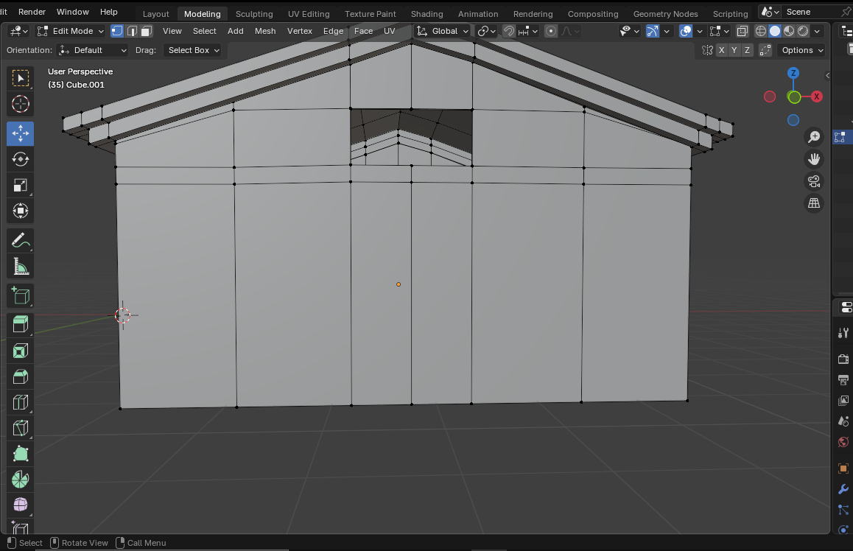Switch to the Sculpting workspace tab
The image size is (853, 551).
tap(254, 13)
